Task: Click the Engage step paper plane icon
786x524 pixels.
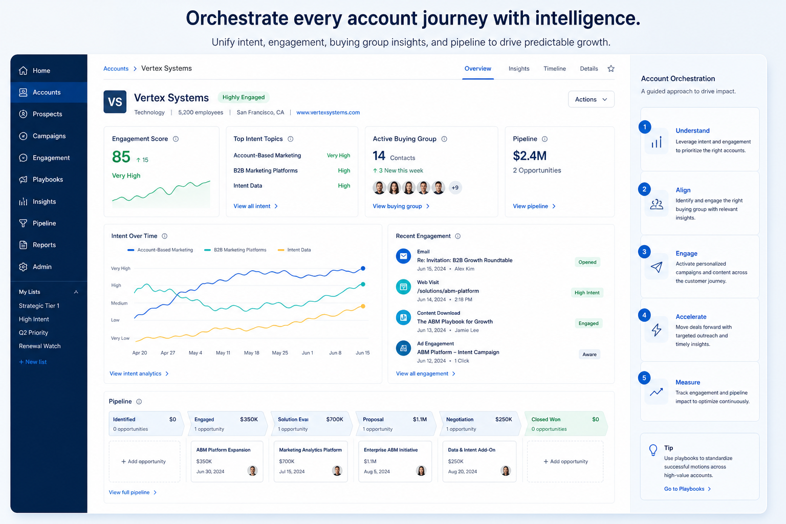Action: 657,267
